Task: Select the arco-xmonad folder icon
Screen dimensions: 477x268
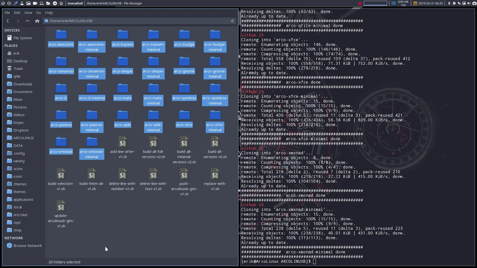Action: 61,142
